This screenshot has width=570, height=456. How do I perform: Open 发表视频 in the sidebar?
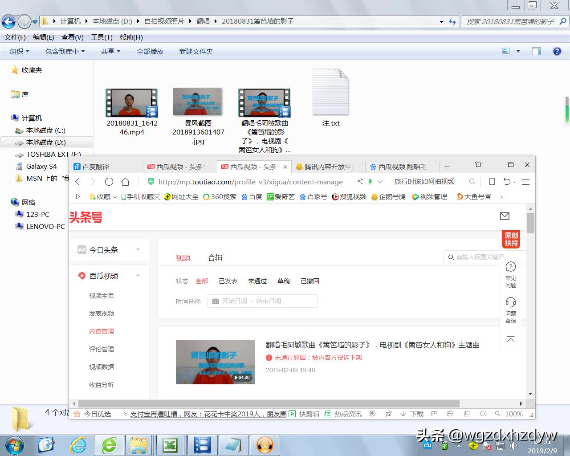pyautogui.click(x=102, y=313)
